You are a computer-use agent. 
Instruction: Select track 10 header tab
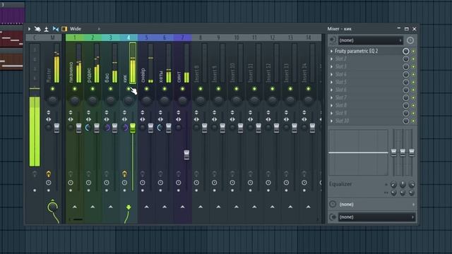(x=237, y=37)
